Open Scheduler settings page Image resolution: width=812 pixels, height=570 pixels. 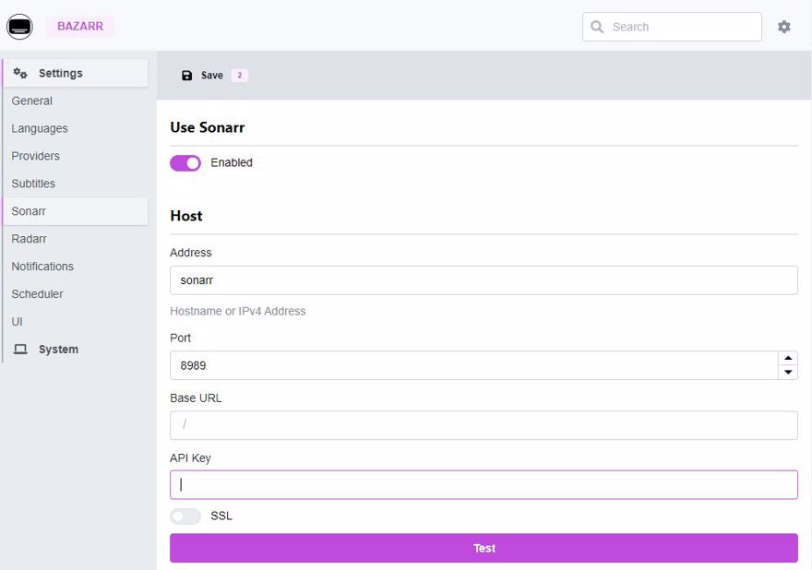37,294
